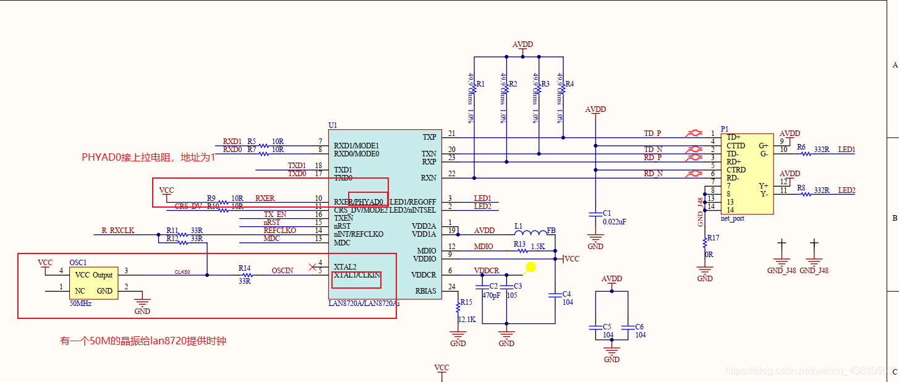Select capacitor C2 470pF symbol

click(x=482, y=286)
